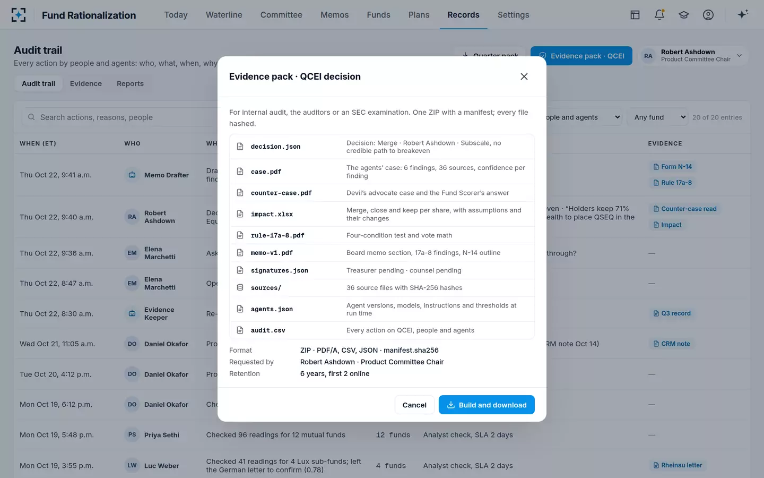Open the graduation cap learning icon
Viewport: 764px width, 478px height.
point(684,15)
